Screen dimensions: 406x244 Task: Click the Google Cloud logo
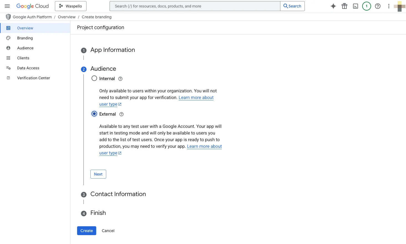[32, 6]
